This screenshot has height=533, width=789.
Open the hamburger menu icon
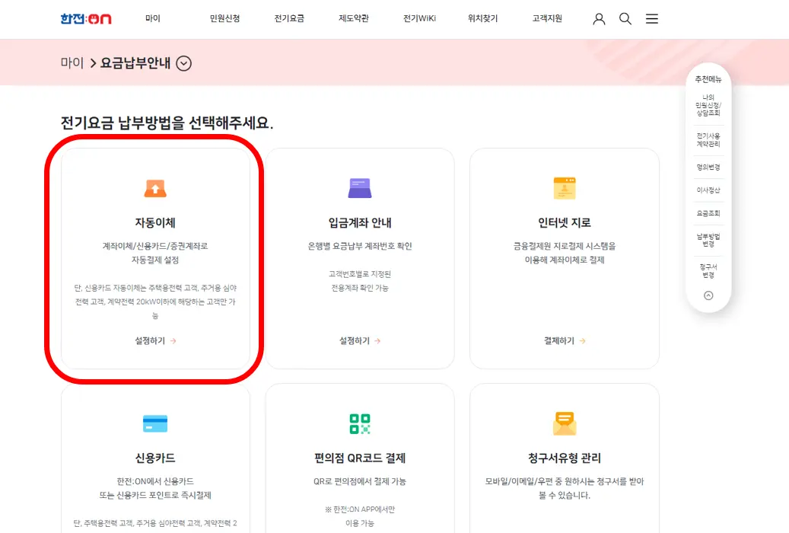[x=652, y=19]
